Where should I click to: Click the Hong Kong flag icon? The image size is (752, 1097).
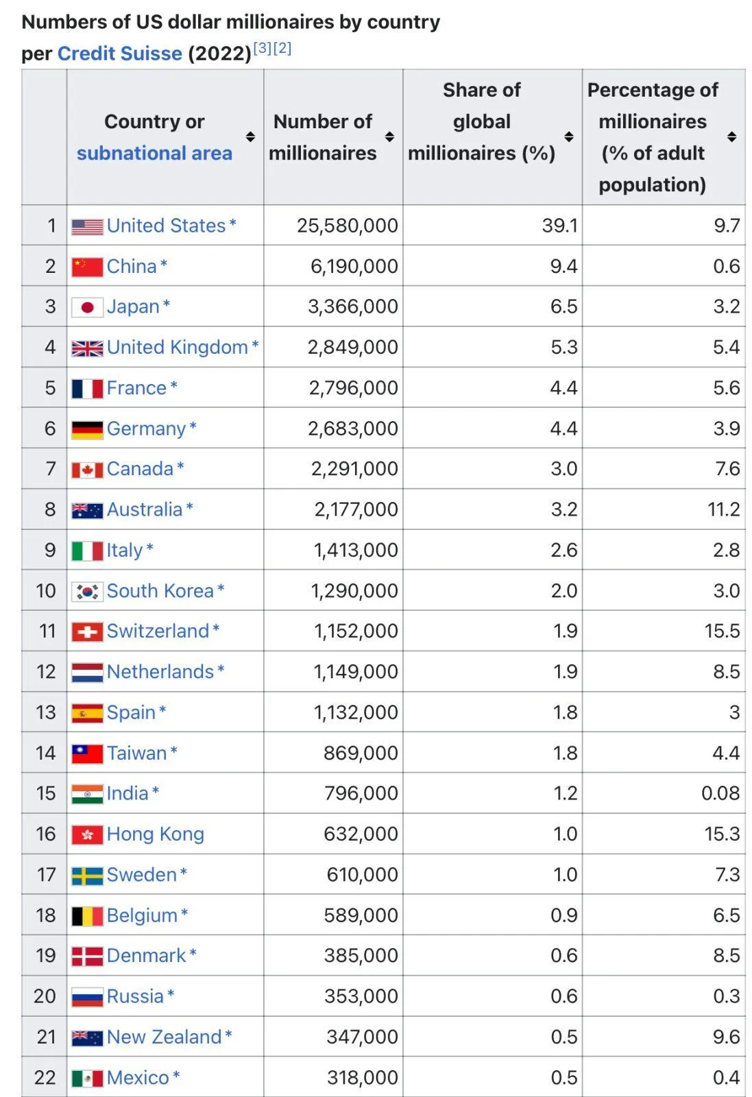[87, 834]
